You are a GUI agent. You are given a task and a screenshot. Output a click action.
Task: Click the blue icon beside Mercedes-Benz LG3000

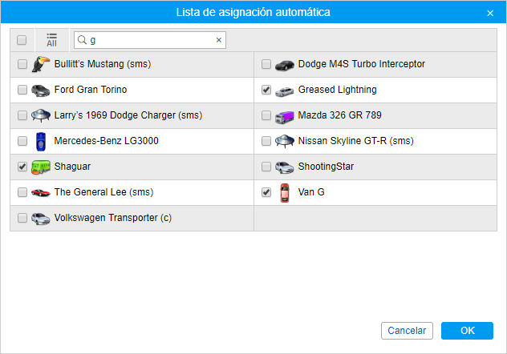coord(41,141)
